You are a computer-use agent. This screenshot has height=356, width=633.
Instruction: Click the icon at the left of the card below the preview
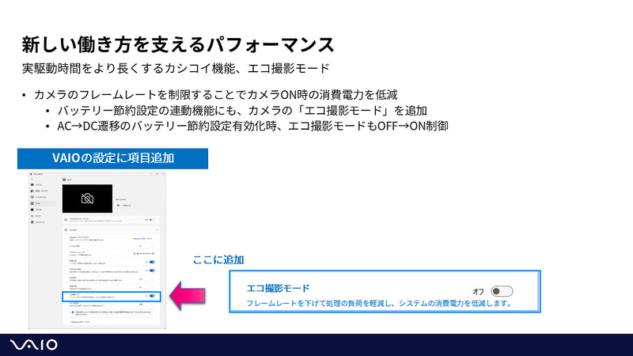pyautogui.click(x=66, y=220)
